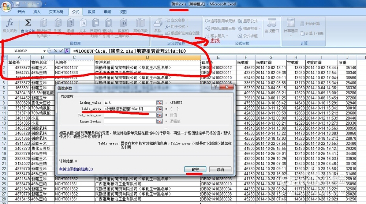Click cell with 4878572 in row 2
This screenshot has height=204, width=366.
[x=19, y=68]
